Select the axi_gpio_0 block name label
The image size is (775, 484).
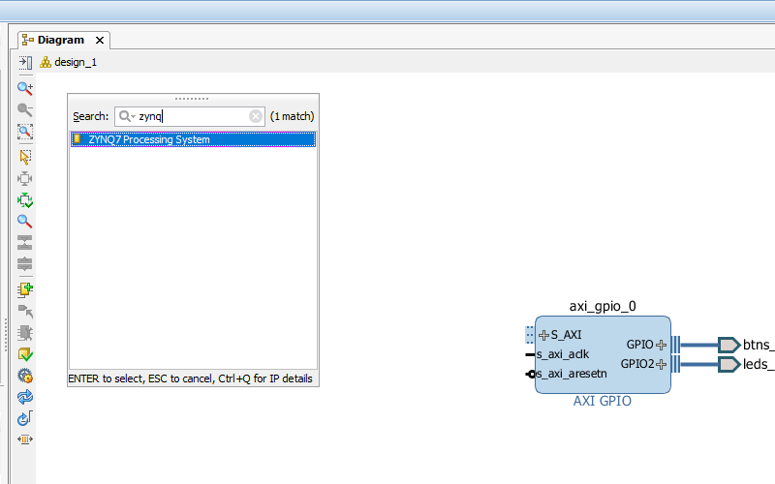coord(603,306)
